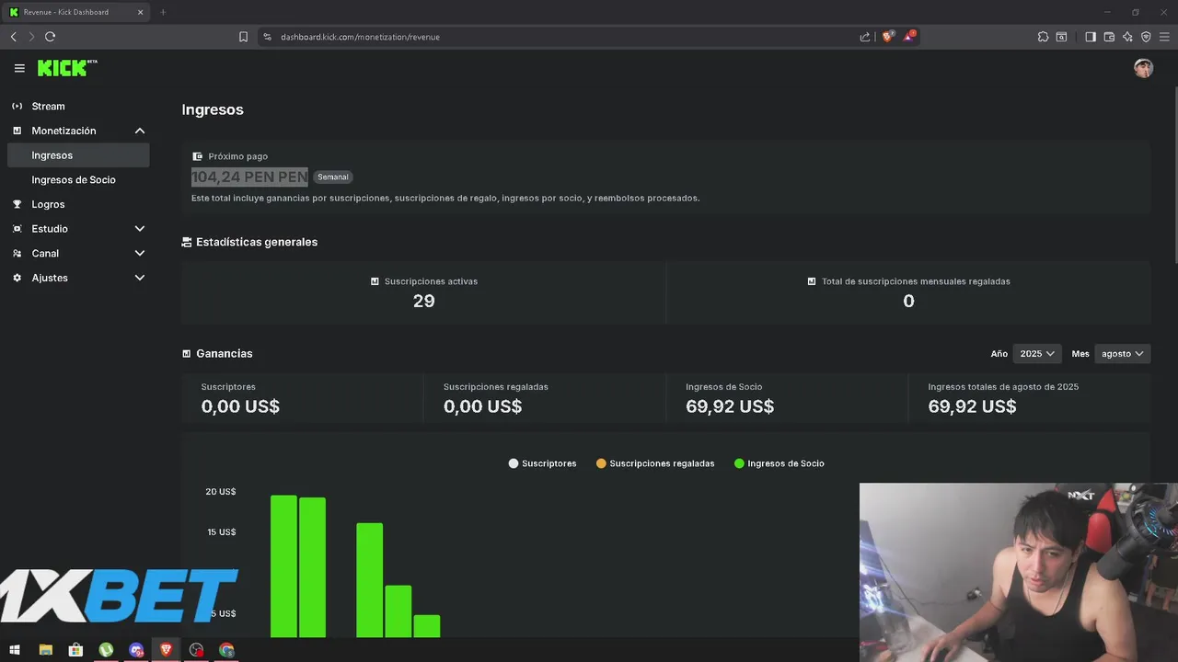Select the Revenue - Kick Dashboard tab
This screenshot has height=662, width=1178.
(77, 12)
